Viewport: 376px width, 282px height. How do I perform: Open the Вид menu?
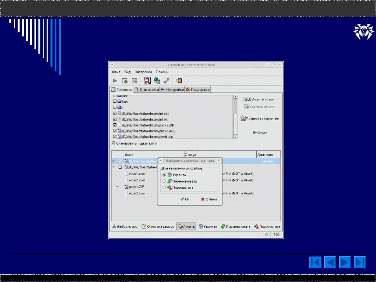[x=127, y=72]
